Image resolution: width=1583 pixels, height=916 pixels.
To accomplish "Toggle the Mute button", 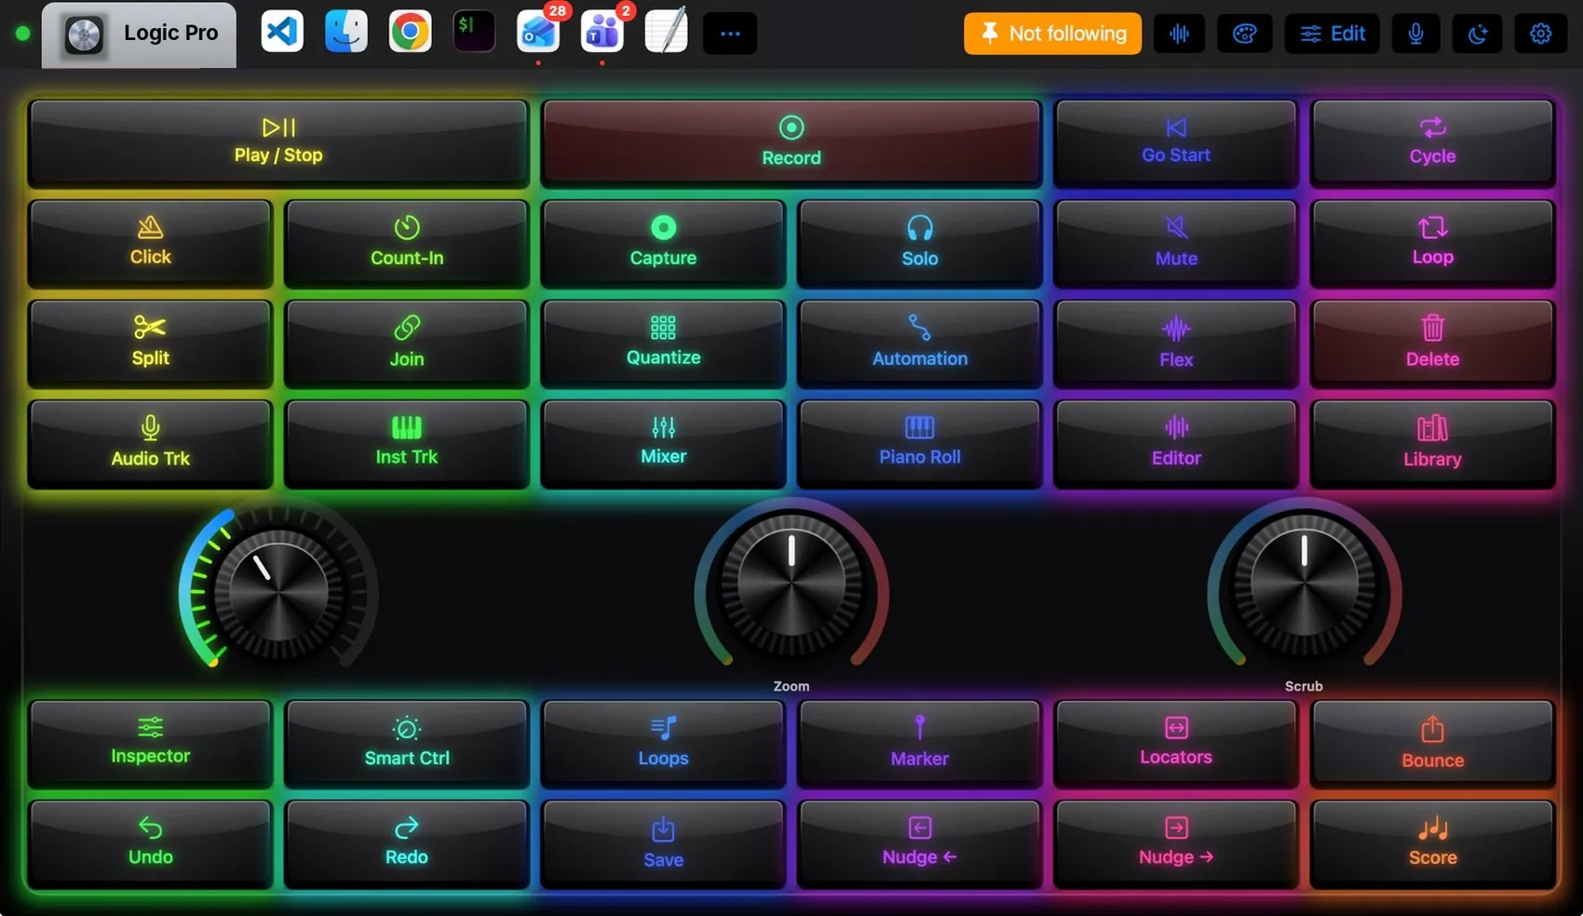I will pyautogui.click(x=1176, y=243).
